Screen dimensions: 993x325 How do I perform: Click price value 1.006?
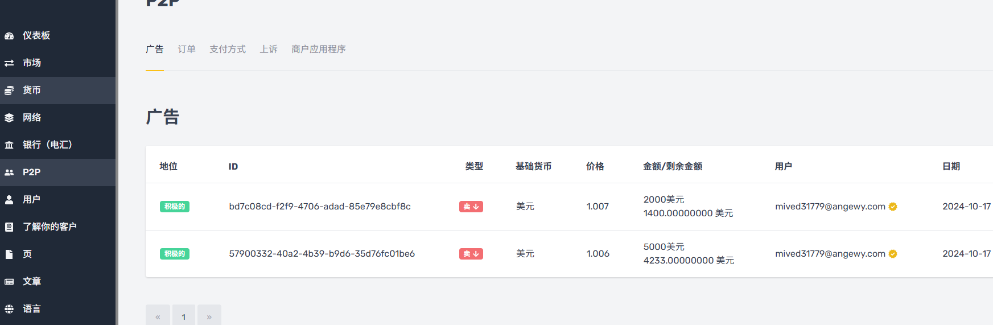[598, 254]
